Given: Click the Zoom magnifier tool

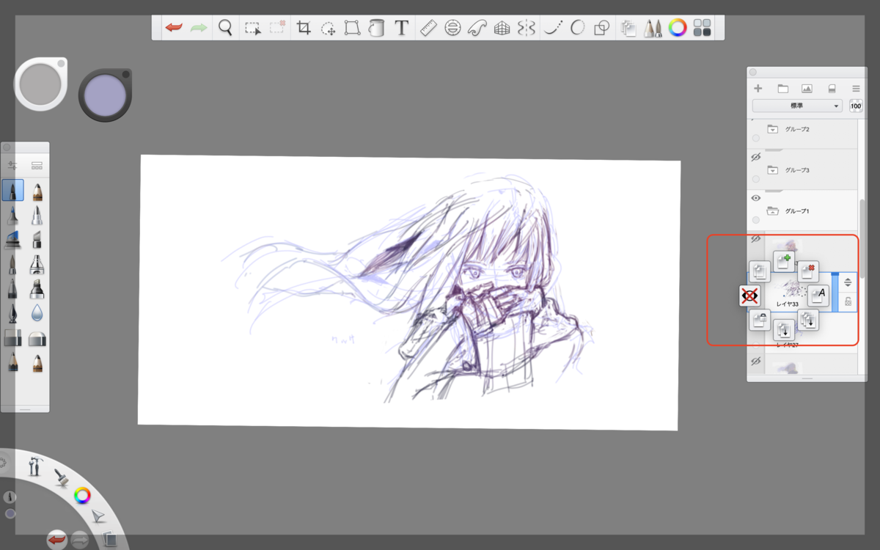Looking at the screenshot, I should (x=225, y=28).
